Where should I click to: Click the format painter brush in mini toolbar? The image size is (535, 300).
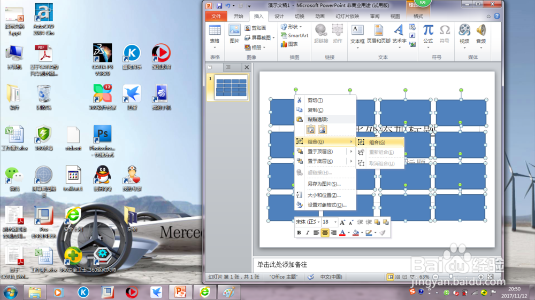[x=382, y=233]
